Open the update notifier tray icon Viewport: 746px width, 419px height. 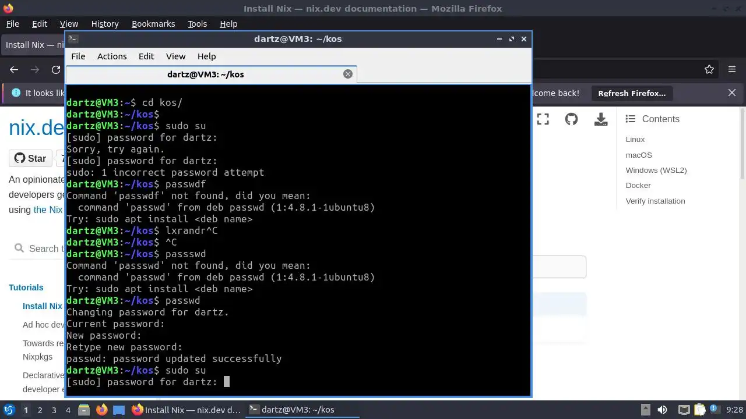tap(715, 410)
